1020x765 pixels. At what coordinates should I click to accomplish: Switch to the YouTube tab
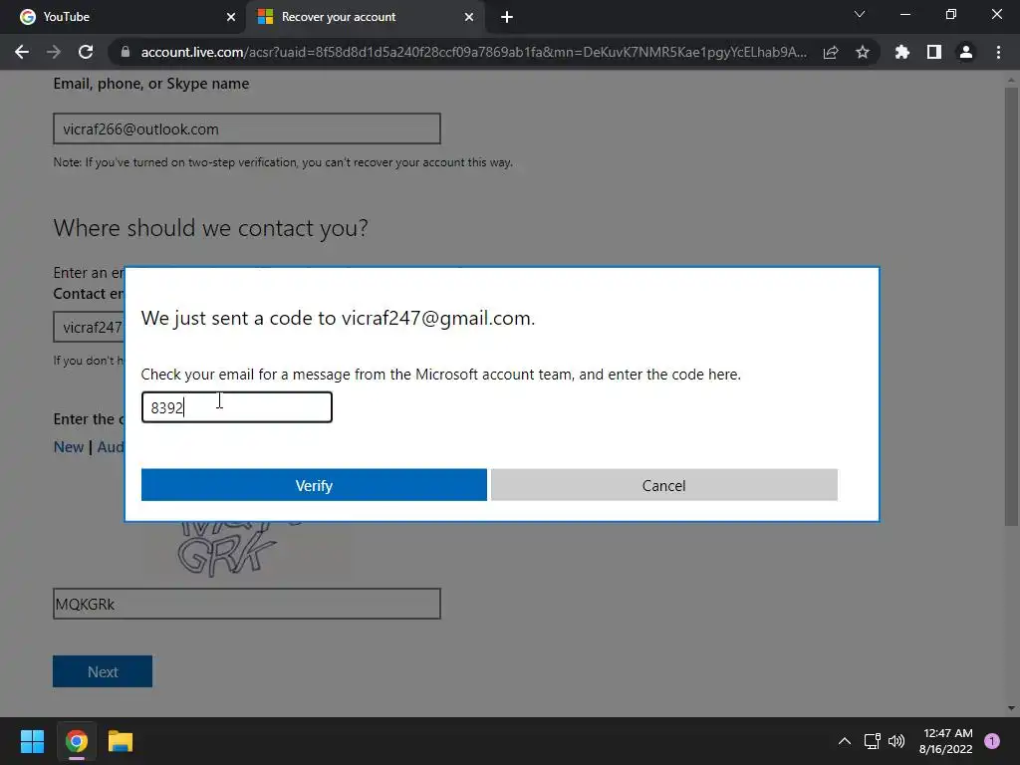(x=123, y=17)
